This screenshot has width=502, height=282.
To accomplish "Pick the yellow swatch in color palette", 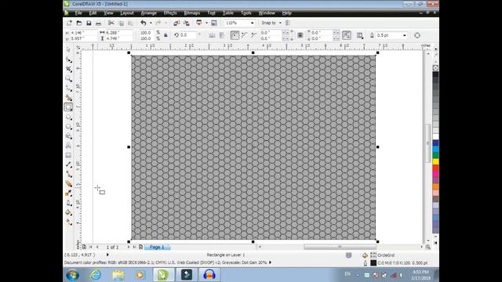I will [436, 162].
